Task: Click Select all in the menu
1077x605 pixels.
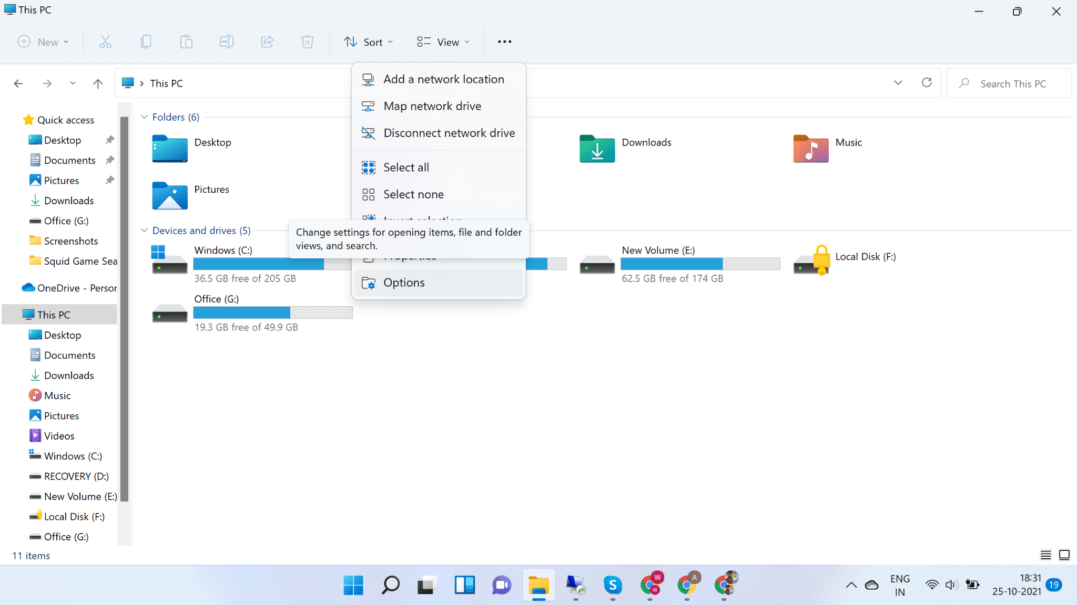Action: point(406,168)
